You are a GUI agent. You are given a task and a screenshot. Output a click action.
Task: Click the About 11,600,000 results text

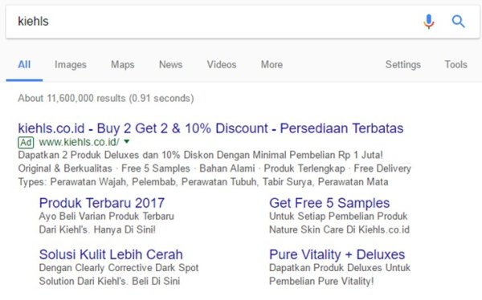tap(106, 98)
